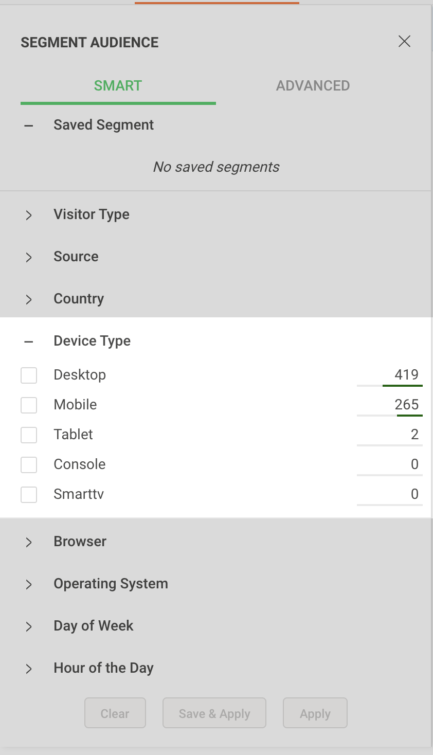Expand the Source section arrow
The image size is (433, 755).
tap(29, 257)
